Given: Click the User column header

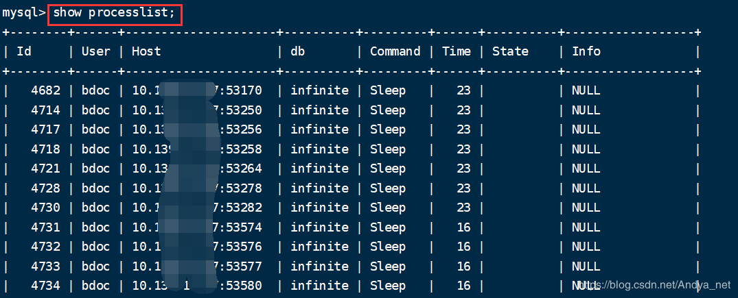Looking at the screenshot, I should coord(95,51).
